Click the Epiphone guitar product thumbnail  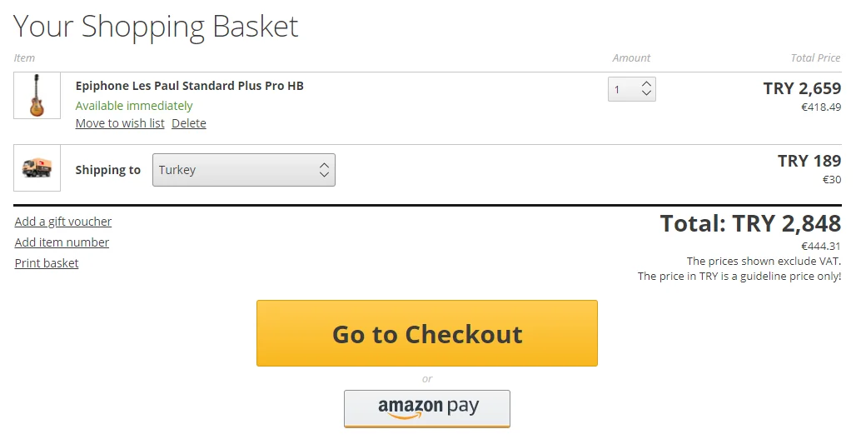tap(37, 96)
